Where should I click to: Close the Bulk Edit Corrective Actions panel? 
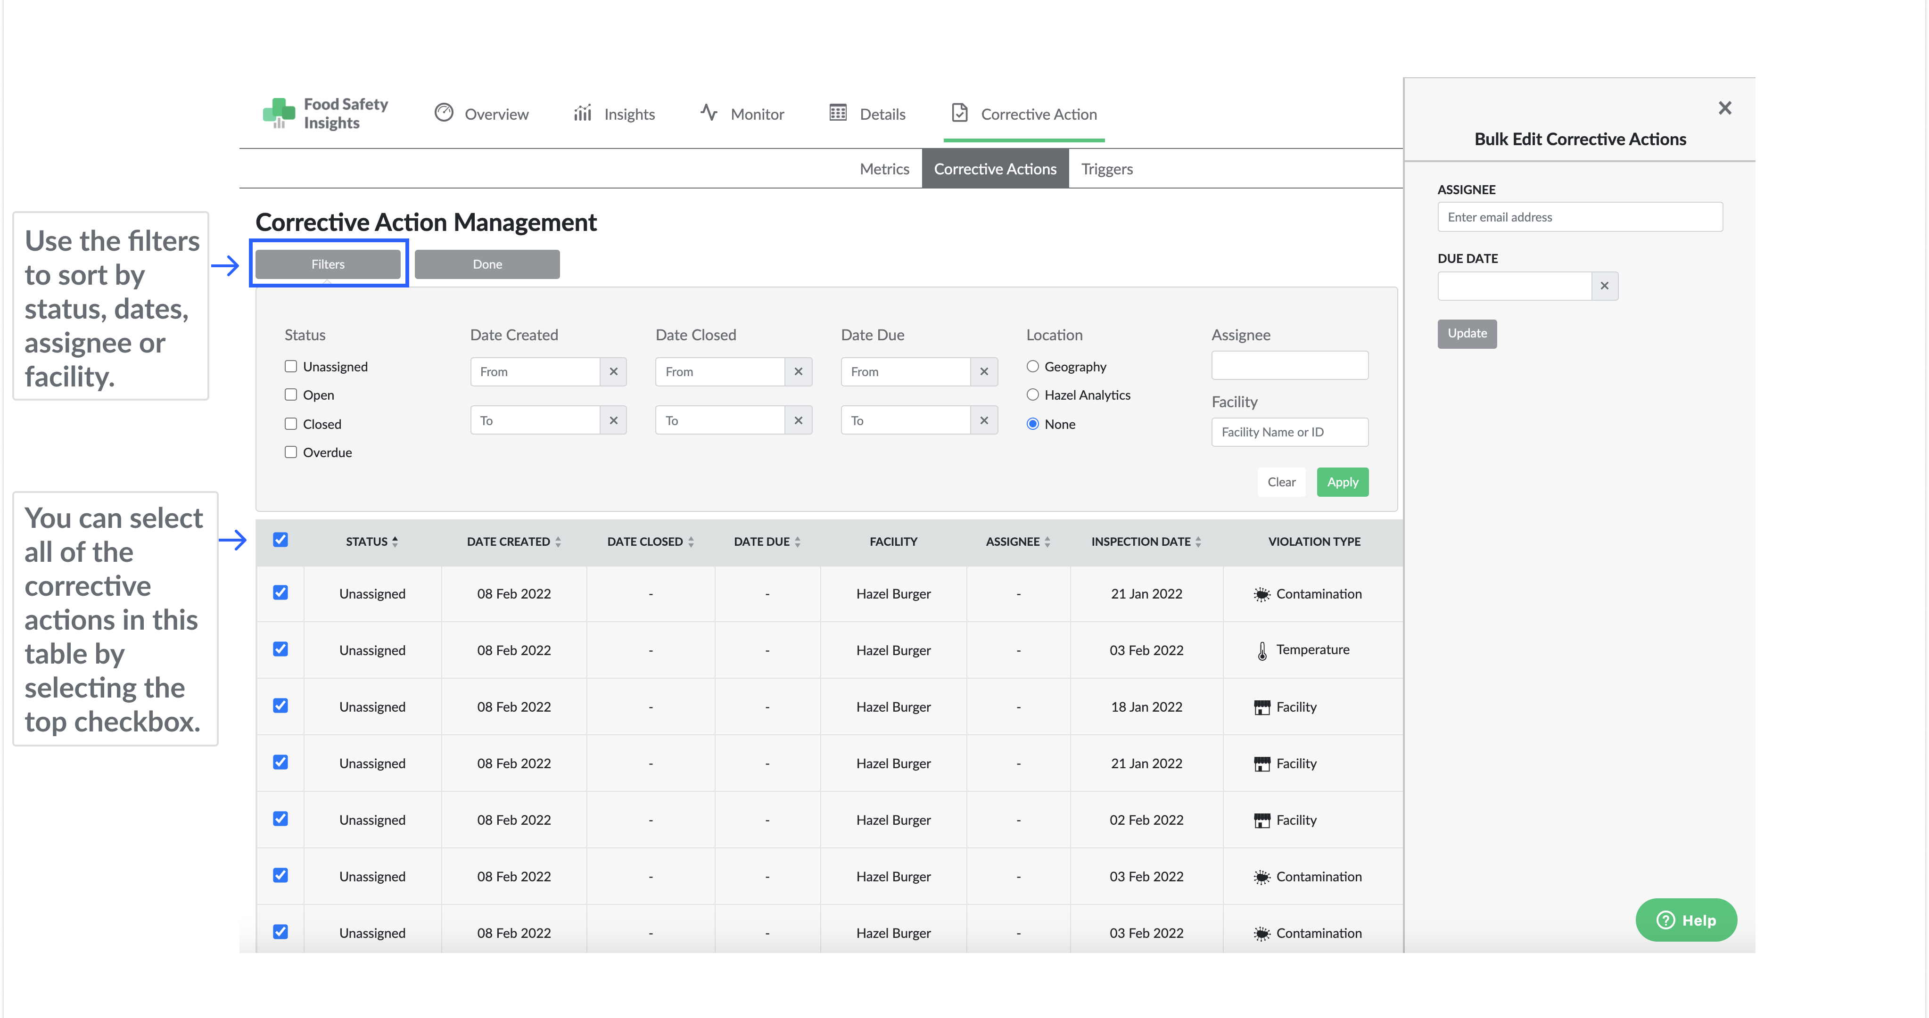click(1724, 108)
